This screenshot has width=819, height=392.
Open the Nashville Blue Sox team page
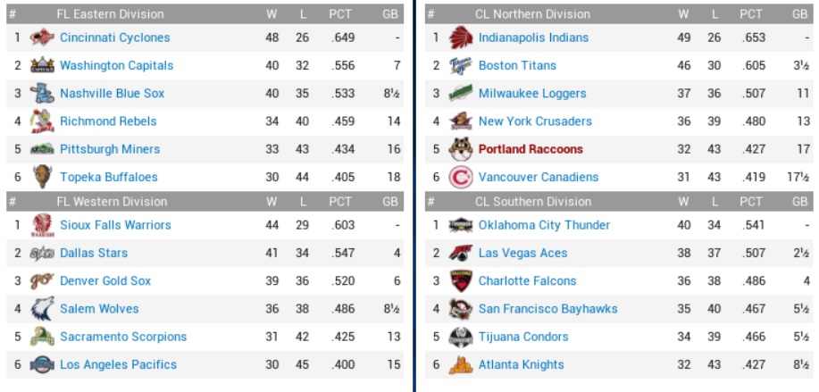point(112,94)
